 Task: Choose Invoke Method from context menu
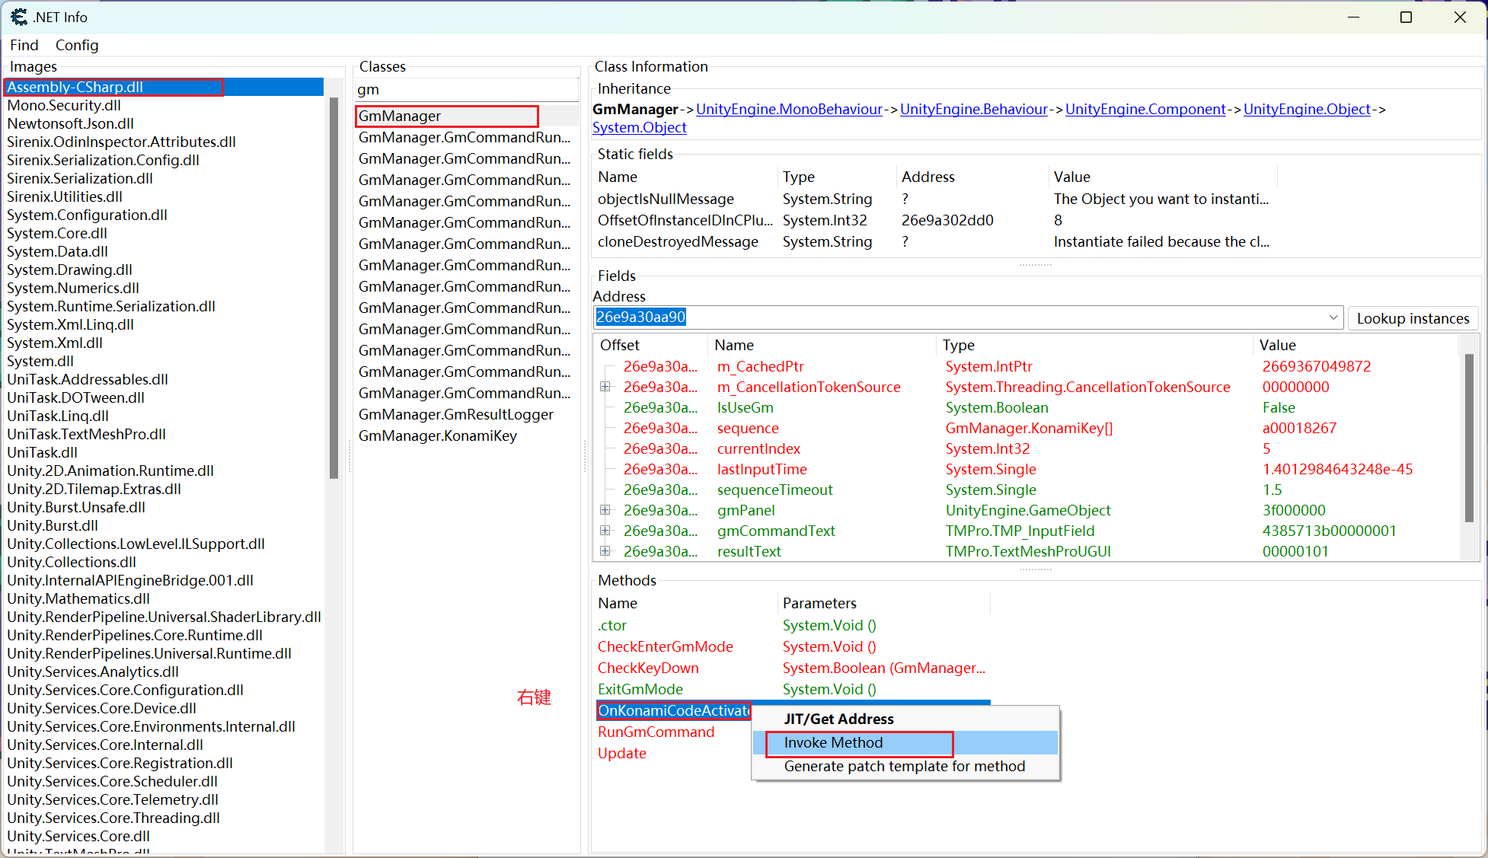click(x=833, y=742)
